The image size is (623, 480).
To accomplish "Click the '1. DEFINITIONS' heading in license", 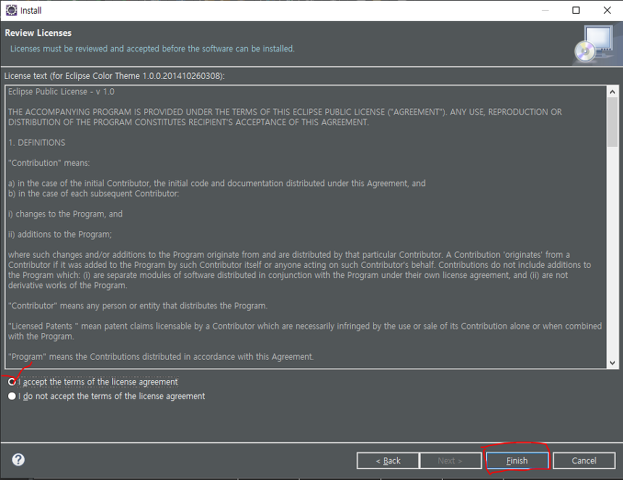I will pos(36,143).
